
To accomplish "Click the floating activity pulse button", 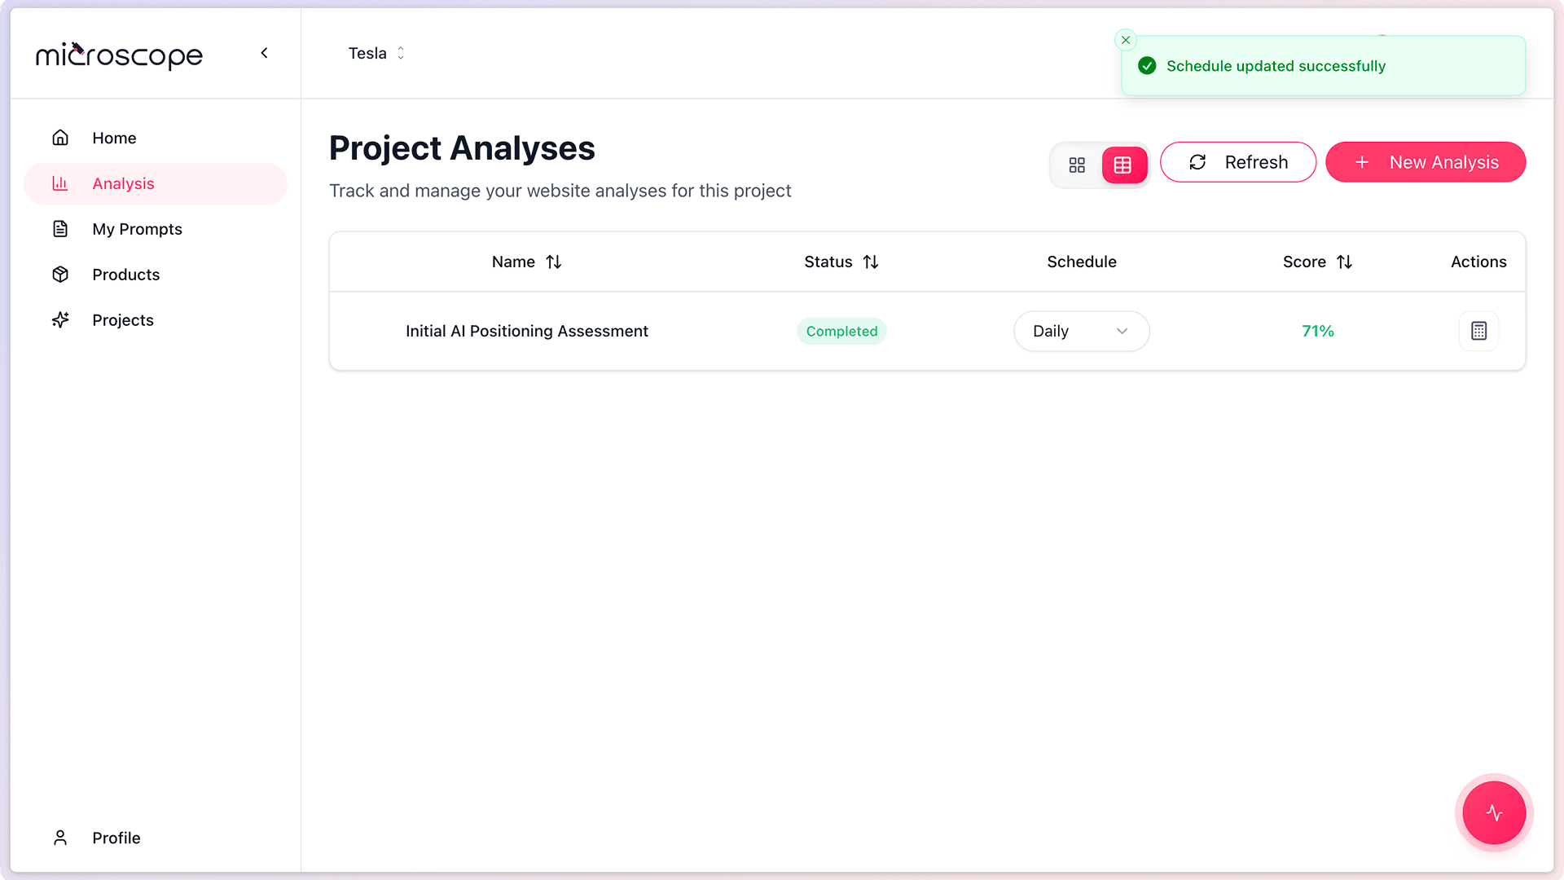I will click(1494, 812).
